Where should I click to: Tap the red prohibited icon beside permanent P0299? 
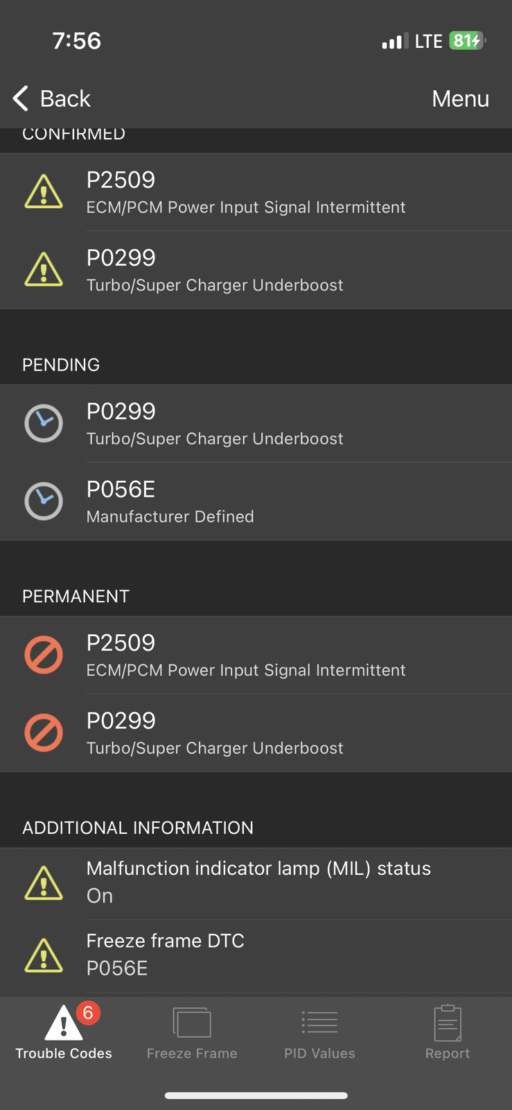[x=44, y=733]
